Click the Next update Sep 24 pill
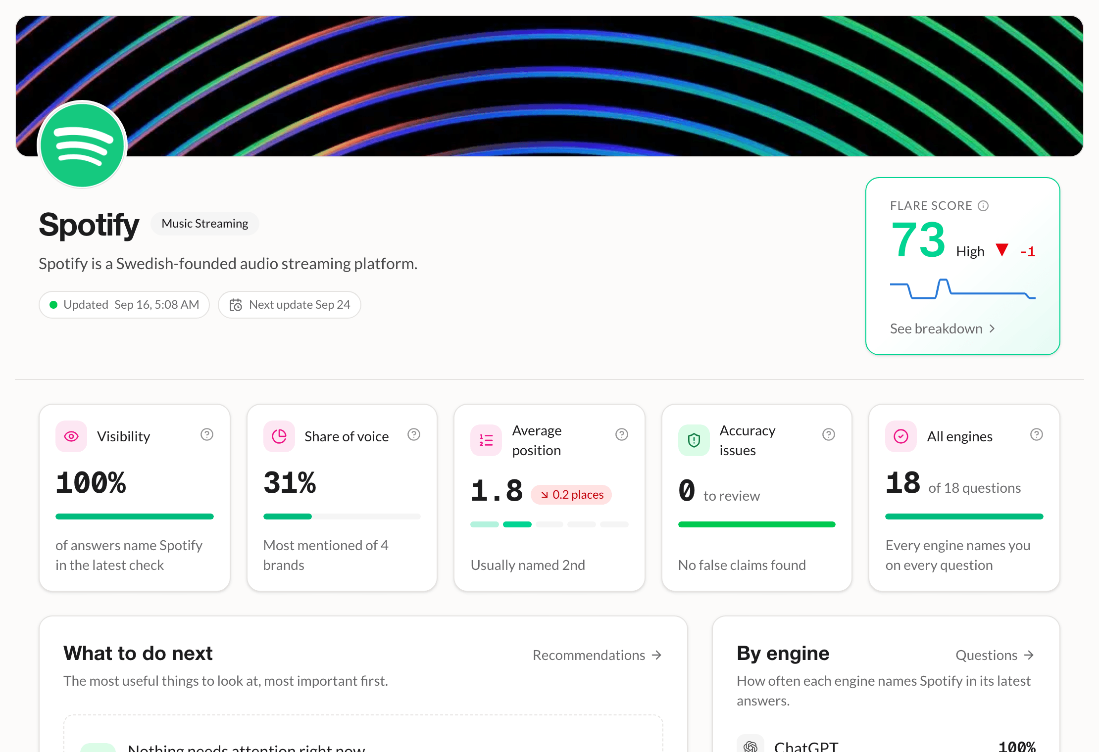This screenshot has height=752, width=1099. pos(290,305)
